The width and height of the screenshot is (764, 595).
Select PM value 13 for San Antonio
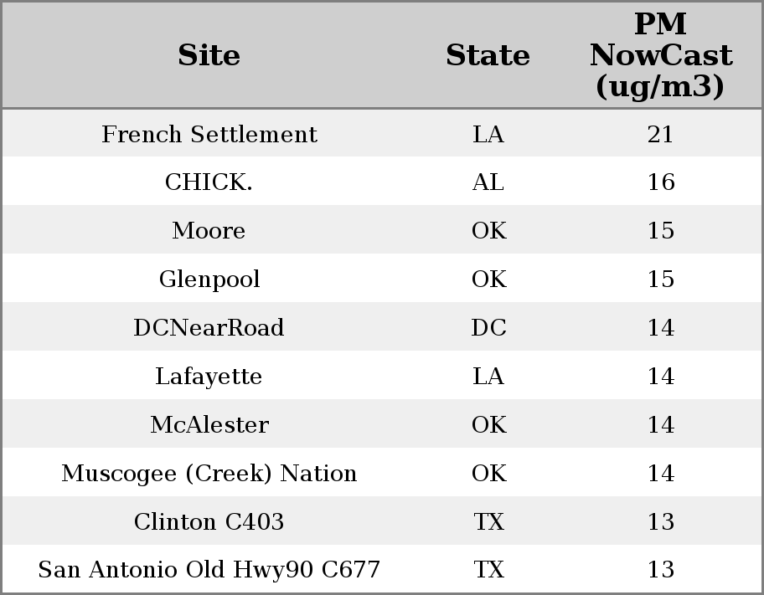(x=660, y=570)
